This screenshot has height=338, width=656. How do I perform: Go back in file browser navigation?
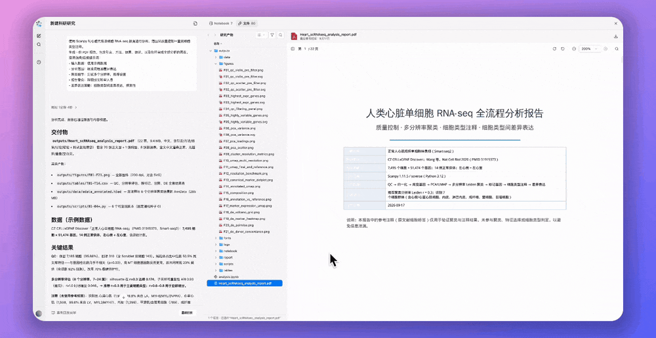pos(209,35)
